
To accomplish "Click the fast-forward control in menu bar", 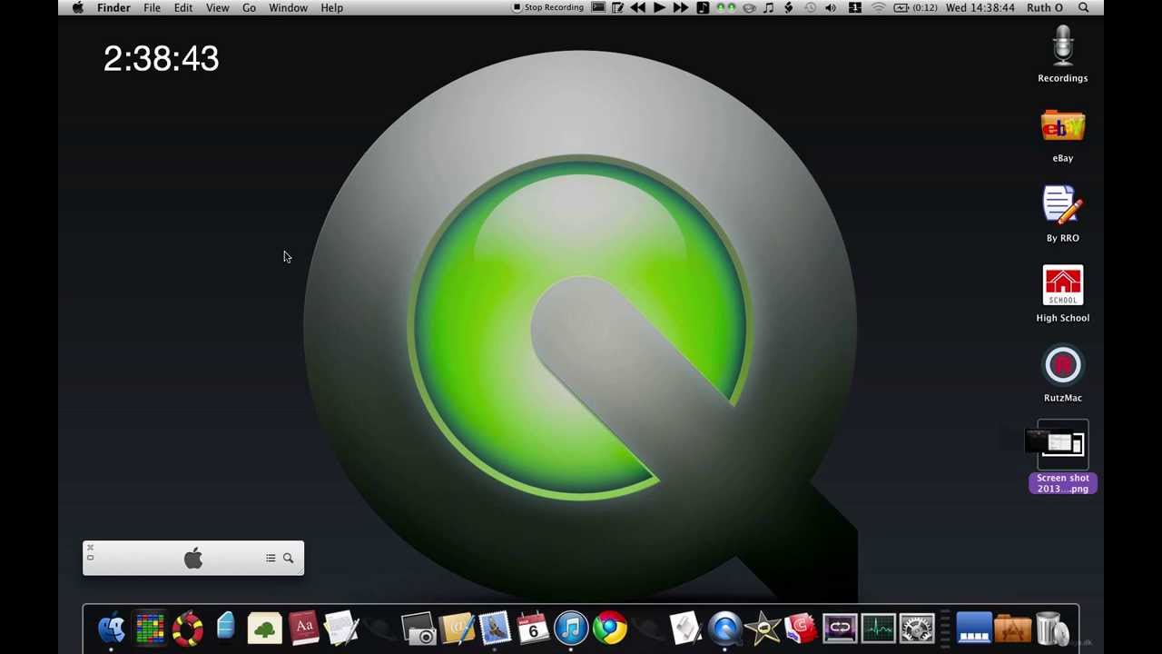I will (680, 7).
